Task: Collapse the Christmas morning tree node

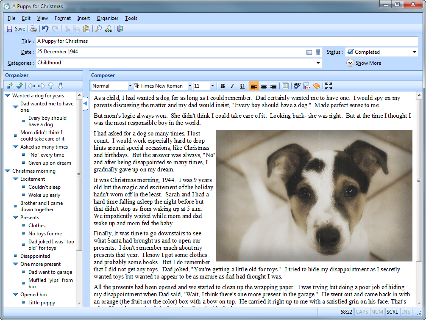Action: [x=8, y=171]
